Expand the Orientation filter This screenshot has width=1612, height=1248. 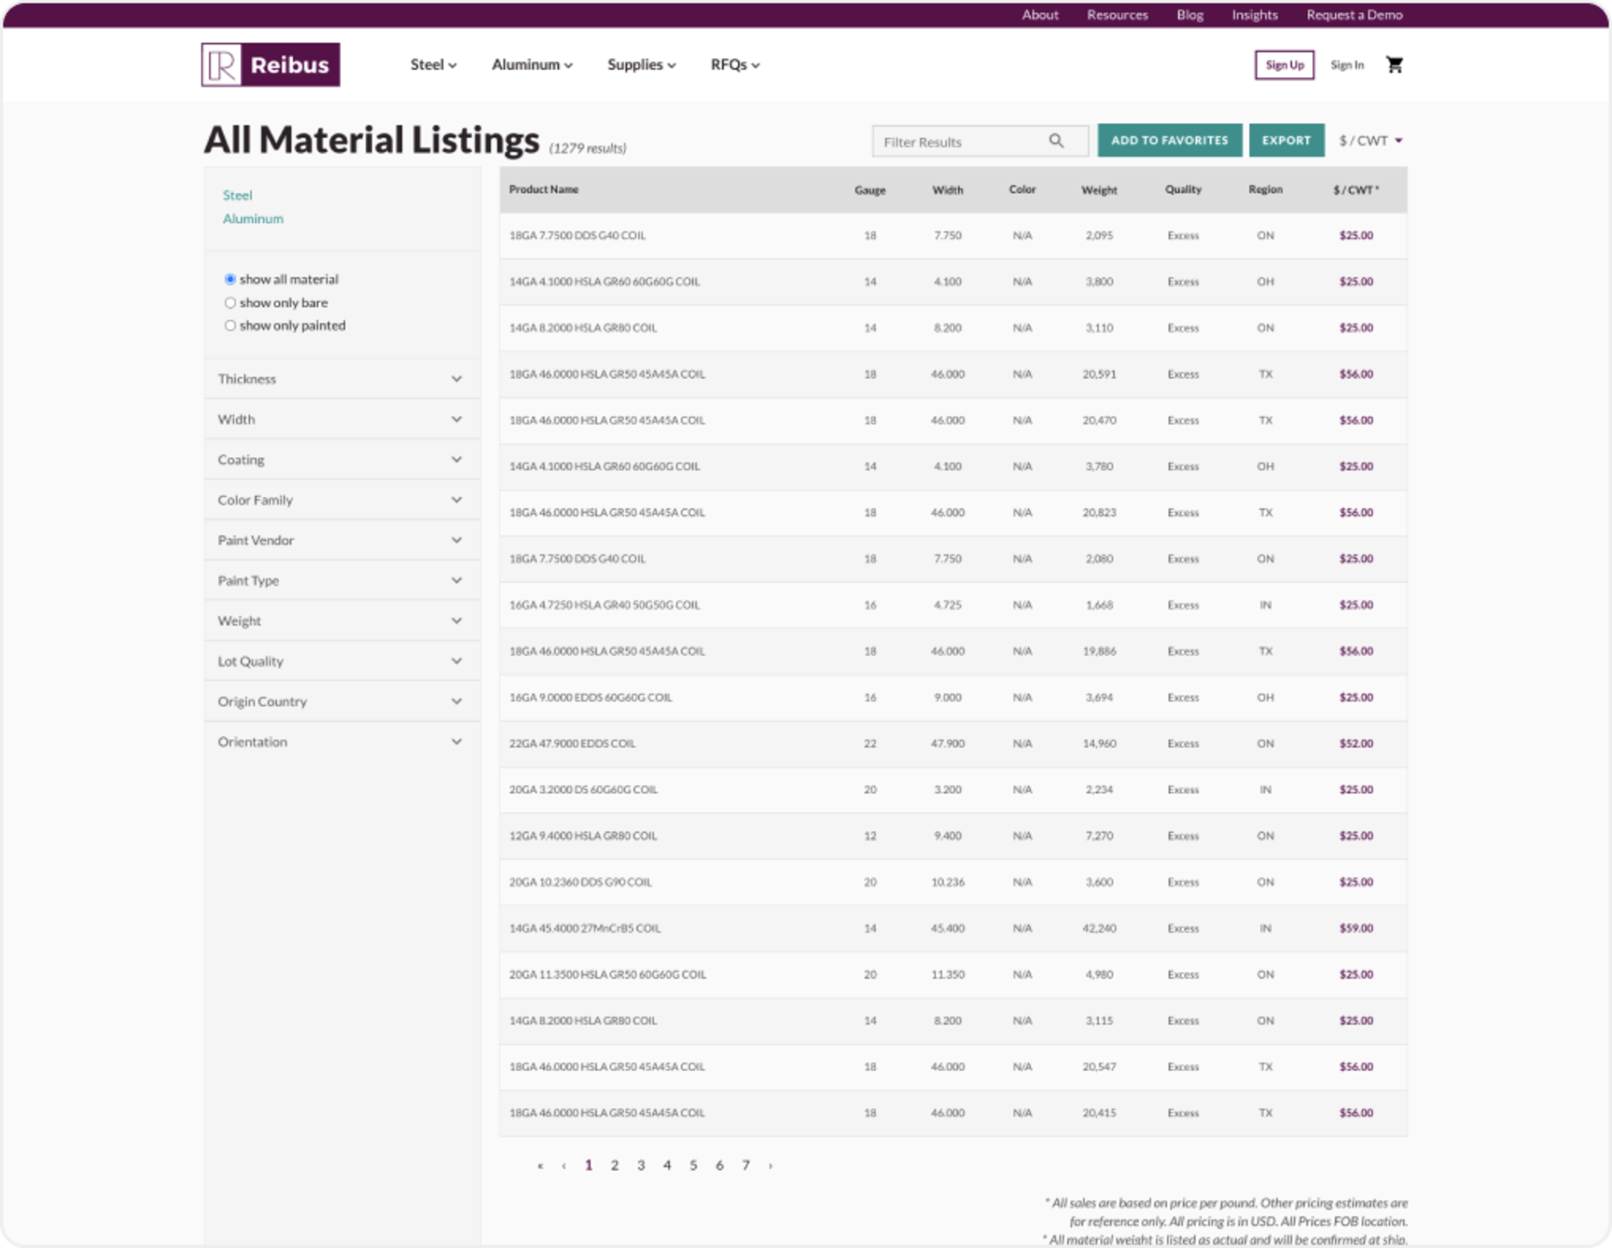pyautogui.click(x=342, y=742)
